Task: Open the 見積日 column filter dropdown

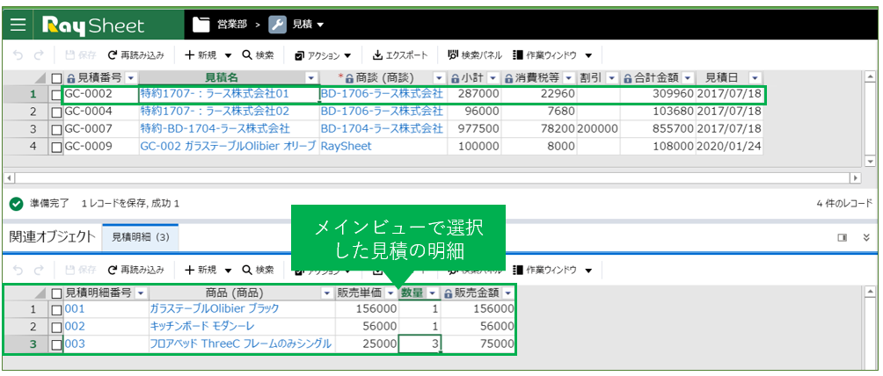Action: [755, 78]
